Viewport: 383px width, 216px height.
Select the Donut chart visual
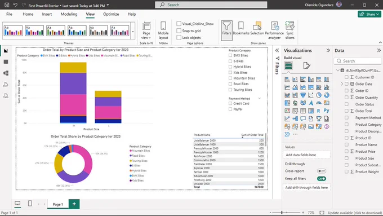327,95
